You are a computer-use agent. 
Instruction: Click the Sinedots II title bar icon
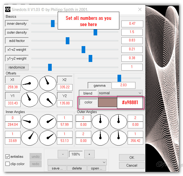pos(8,10)
